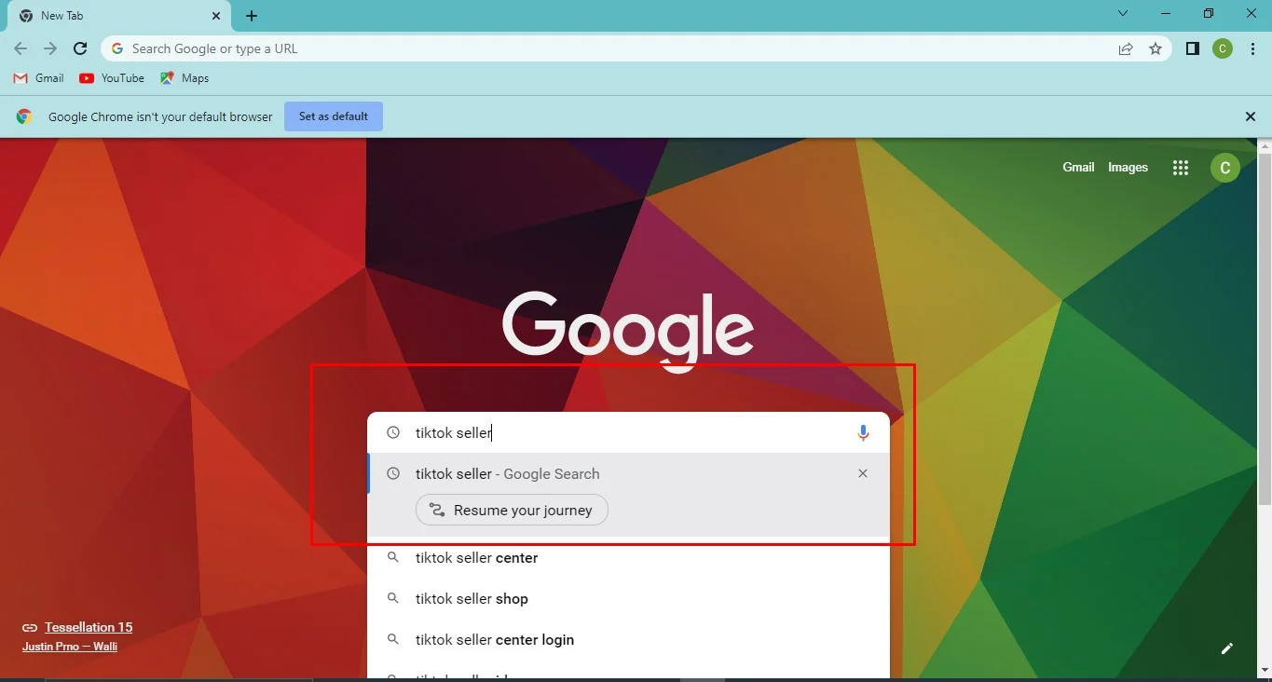This screenshot has width=1272, height=682.
Task: Open the Maps bookmark
Action: 185,78
